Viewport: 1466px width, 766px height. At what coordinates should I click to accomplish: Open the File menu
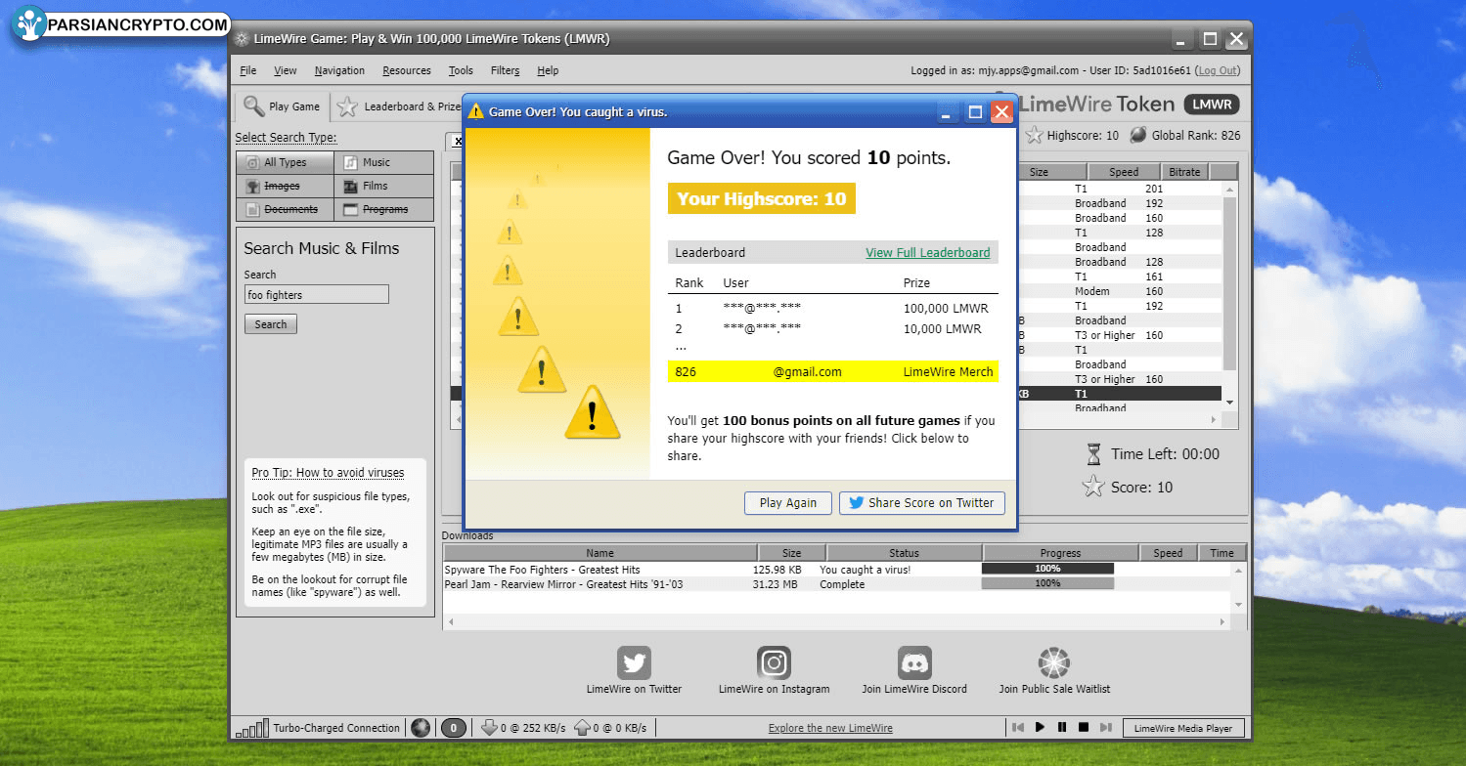click(248, 70)
